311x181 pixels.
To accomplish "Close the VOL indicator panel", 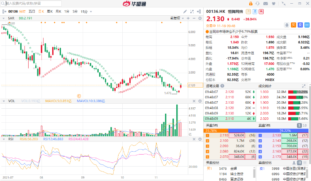I will point(194,101).
